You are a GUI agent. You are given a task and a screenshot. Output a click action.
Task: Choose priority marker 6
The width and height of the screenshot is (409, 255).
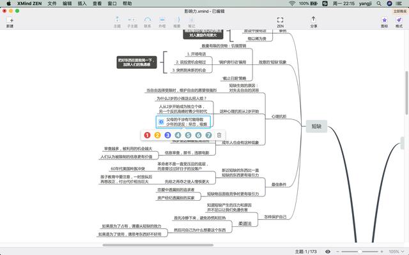coord(198,135)
